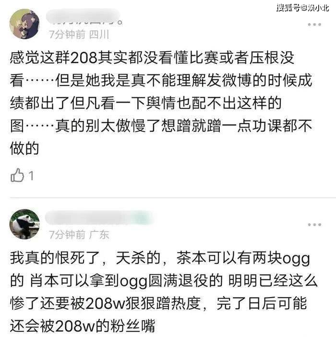Open three-dot menu on the 四川 comment

(x=314, y=24)
